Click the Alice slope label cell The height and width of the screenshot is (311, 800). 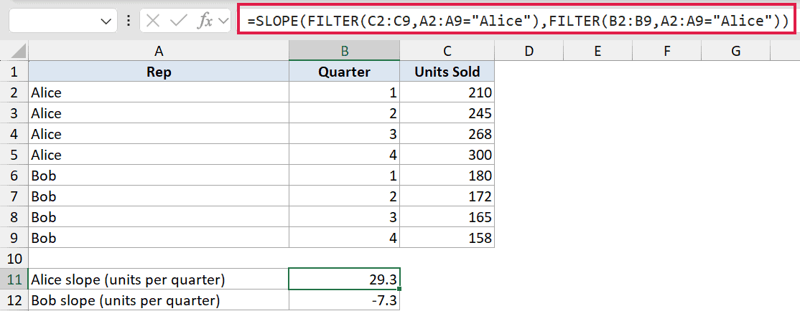(x=159, y=279)
